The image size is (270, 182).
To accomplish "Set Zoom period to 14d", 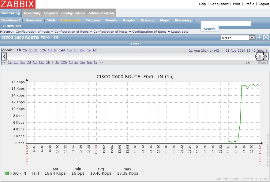I will [62, 50].
